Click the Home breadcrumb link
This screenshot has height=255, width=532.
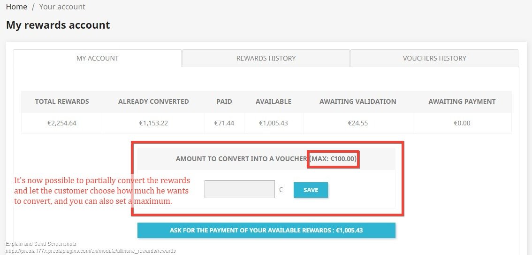pyautogui.click(x=16, y=7)
